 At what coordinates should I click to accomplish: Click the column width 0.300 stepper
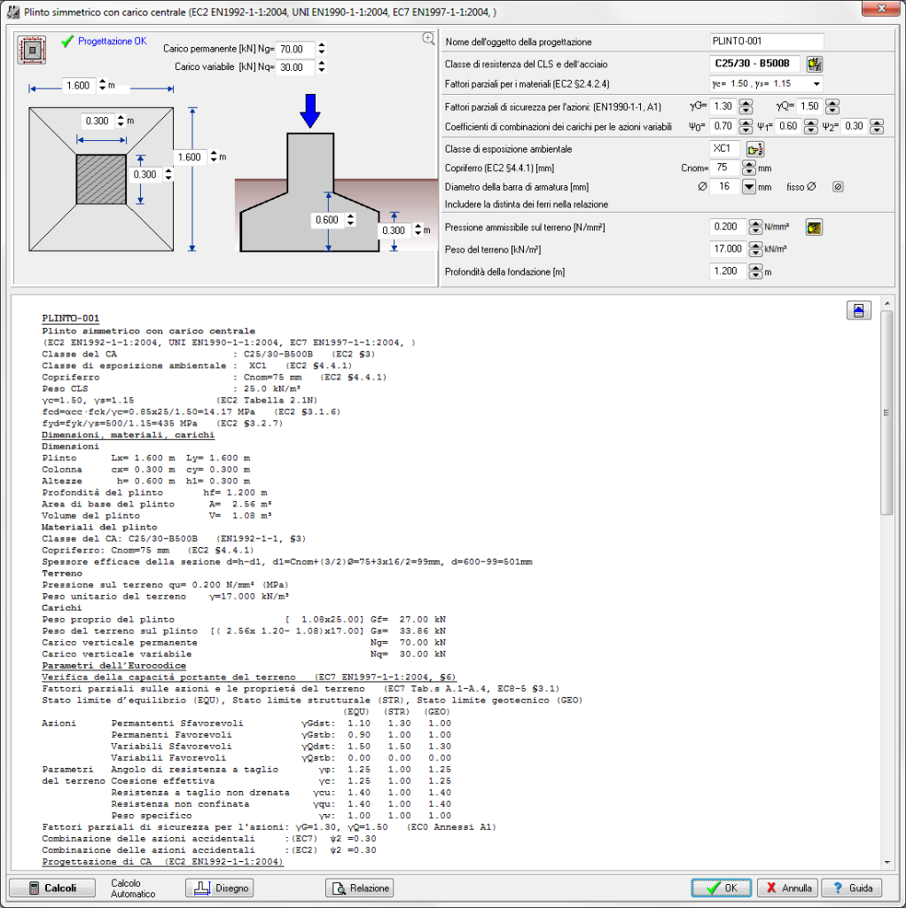tap(121, 121)
